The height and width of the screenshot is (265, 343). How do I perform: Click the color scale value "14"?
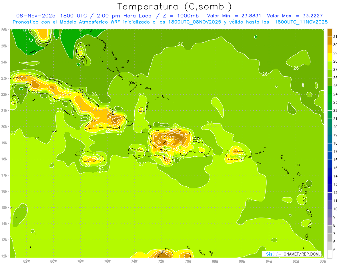tap(336, 176)
